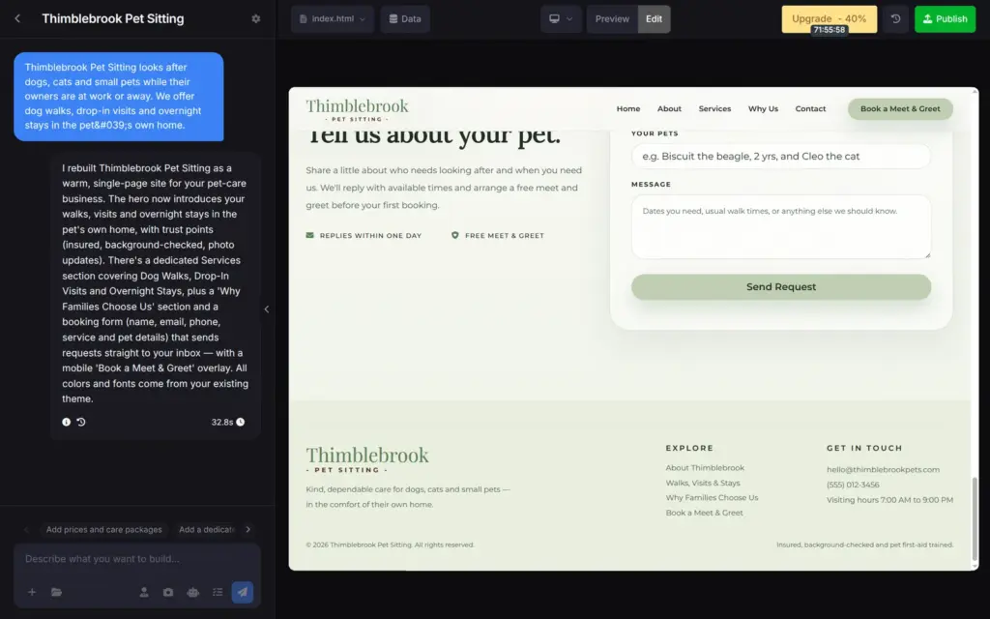This screenshot has width=990, height=619.
Task: Click the GET IN TOUCH footer heading
Action: pos(864,449)
